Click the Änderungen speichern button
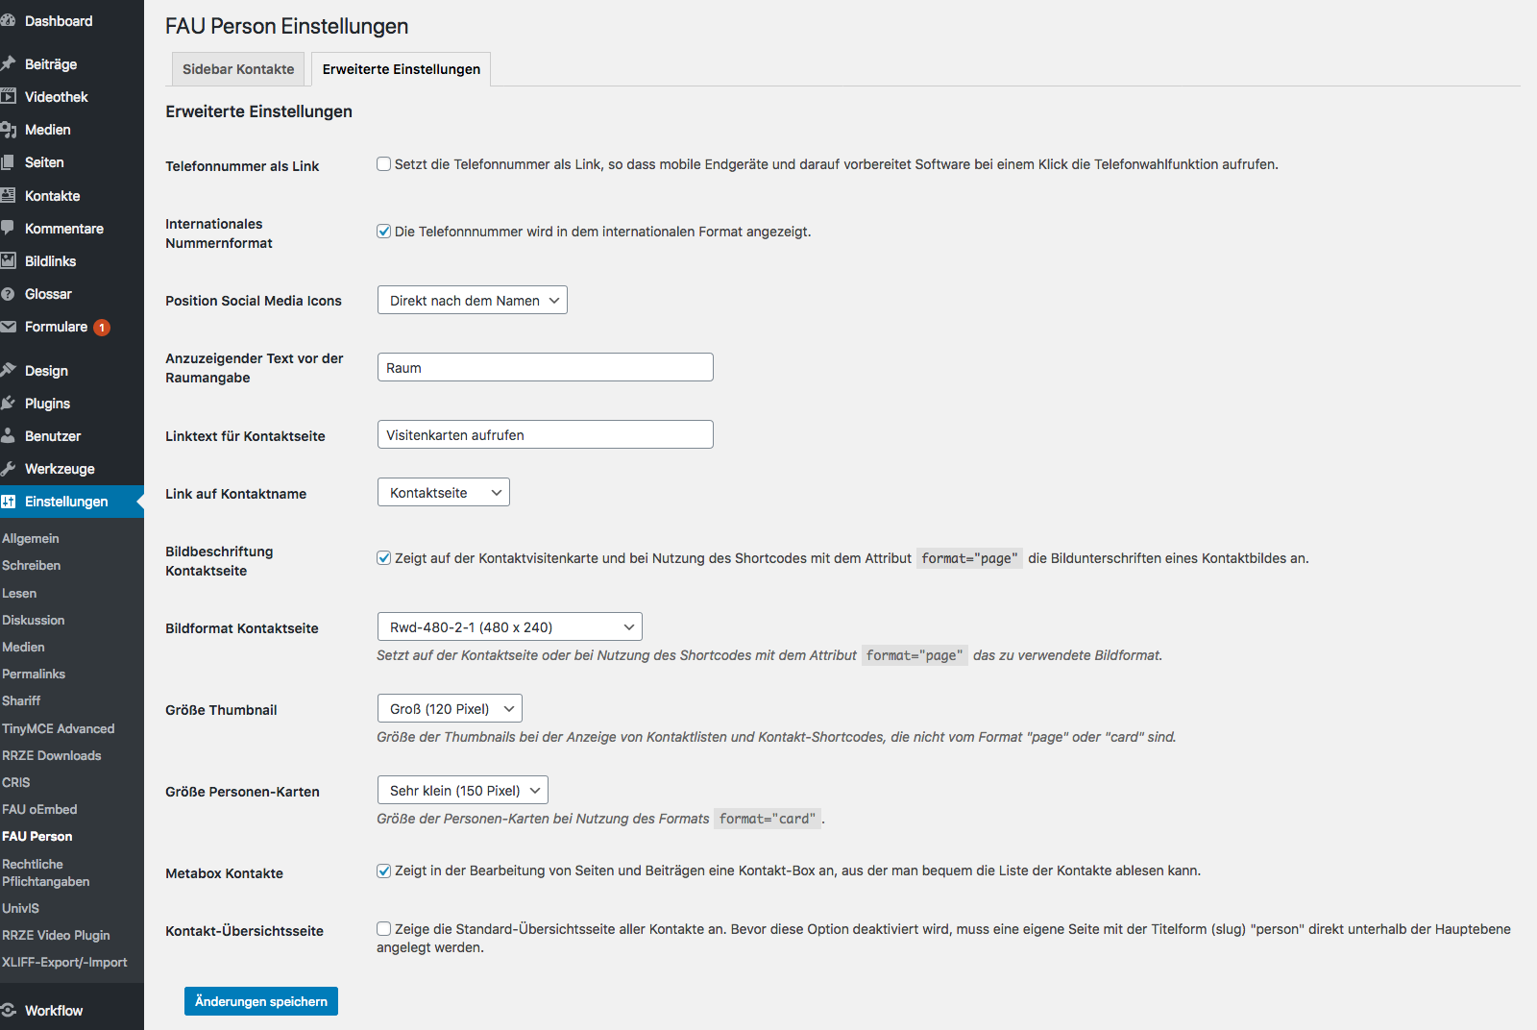Viewport: 1537px width, 1030px height. (260, 1001)
